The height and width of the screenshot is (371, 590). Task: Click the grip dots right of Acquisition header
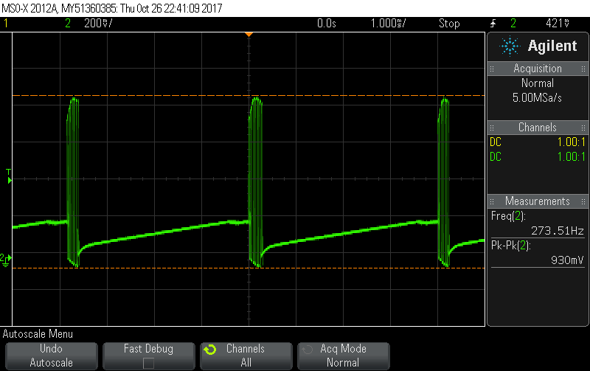583,69
